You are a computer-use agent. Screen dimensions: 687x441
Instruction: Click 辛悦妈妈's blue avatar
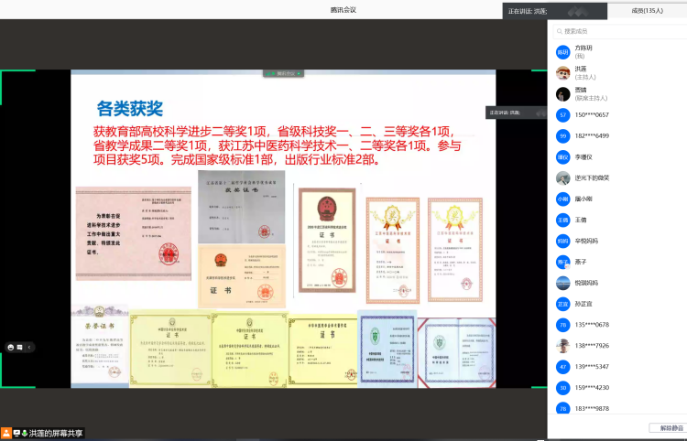click(x=563, y=241)
